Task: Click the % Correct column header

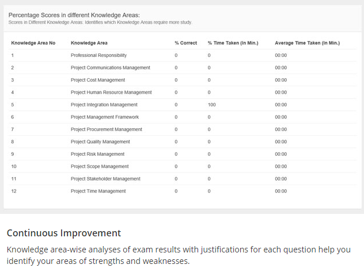Action: 185,43
